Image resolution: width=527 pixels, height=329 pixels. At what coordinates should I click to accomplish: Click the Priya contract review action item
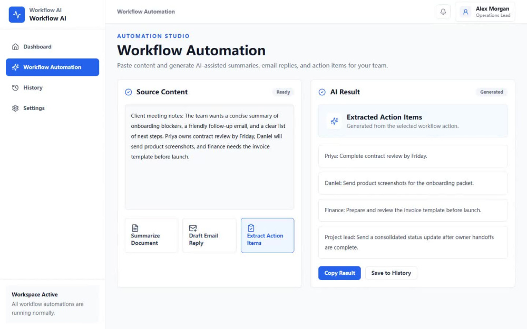tap(413, 156)
